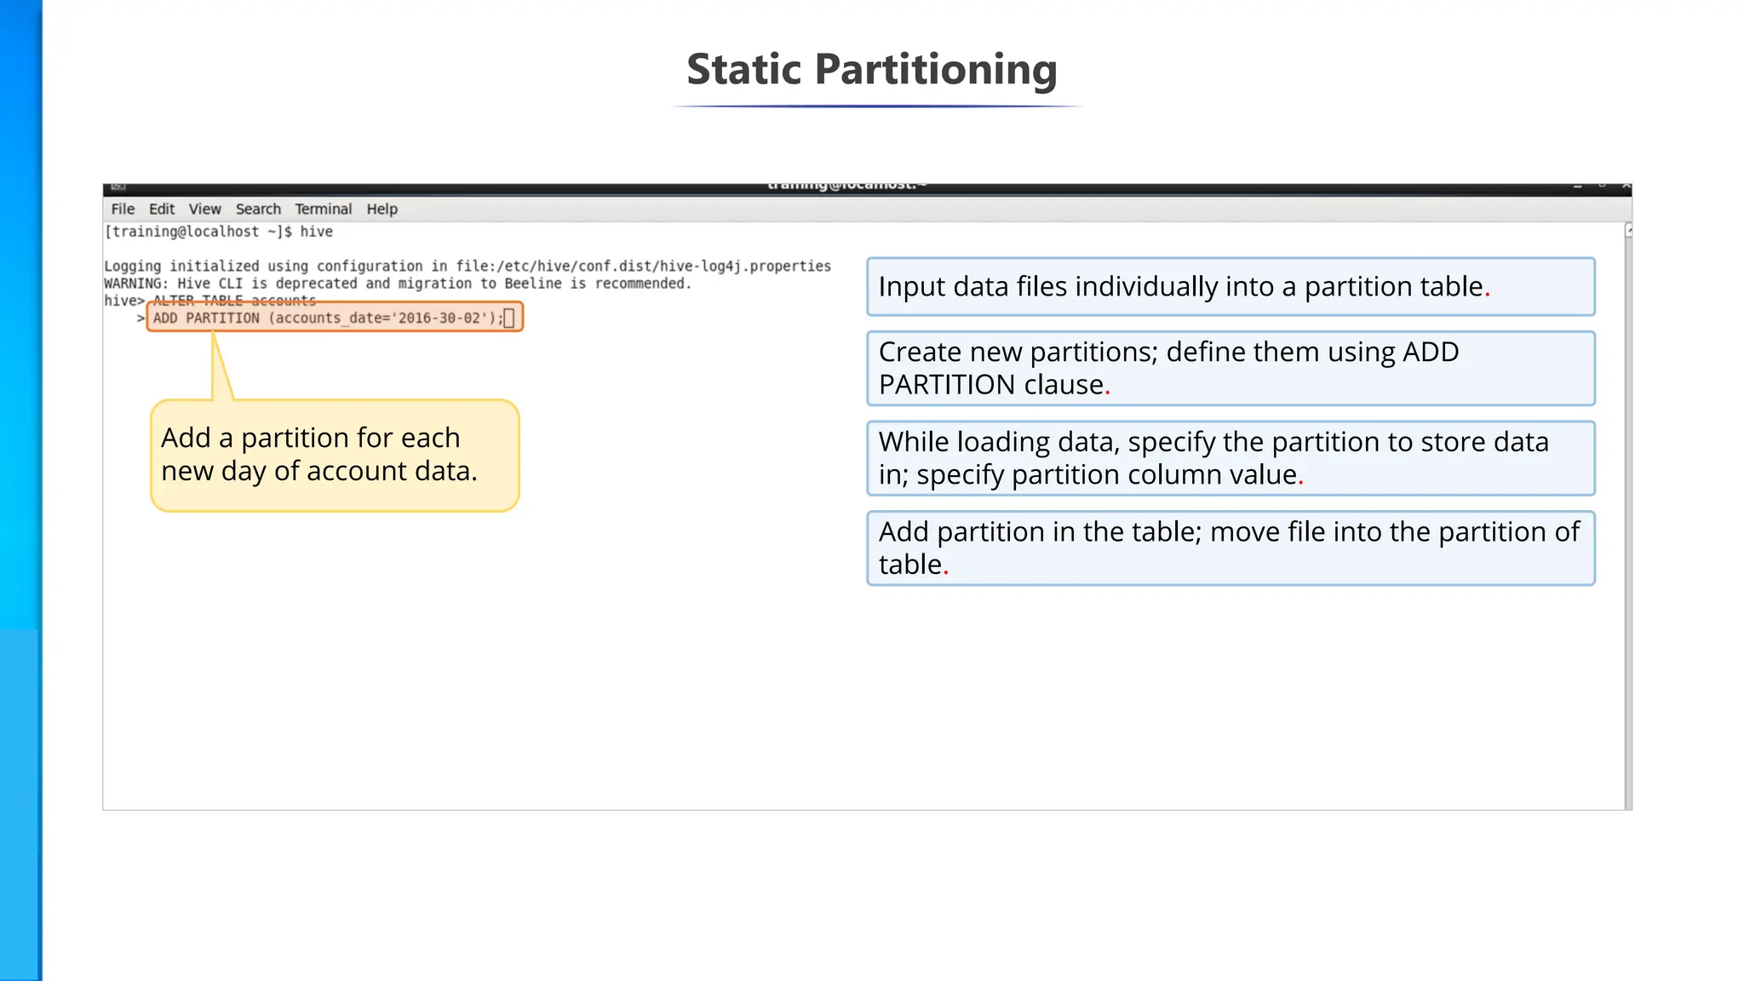The width and height of the screenshot is (1744, 981).
Task: Open the View menu
Action: [x=204, y=209]
